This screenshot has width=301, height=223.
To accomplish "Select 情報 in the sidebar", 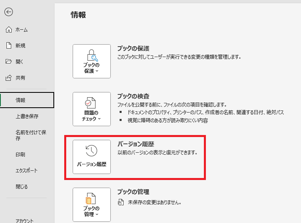I will 20,100.
